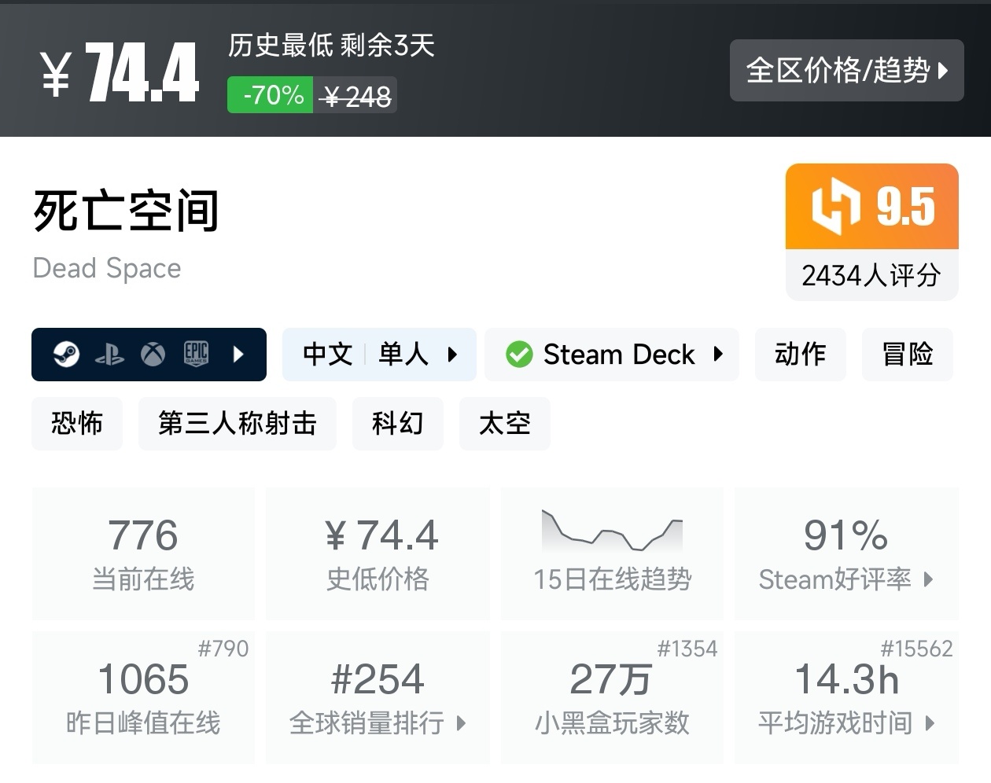Screen dimensions: 991x783
Task: Open the 15日在线趋势 chart
Action: [612, 553]
